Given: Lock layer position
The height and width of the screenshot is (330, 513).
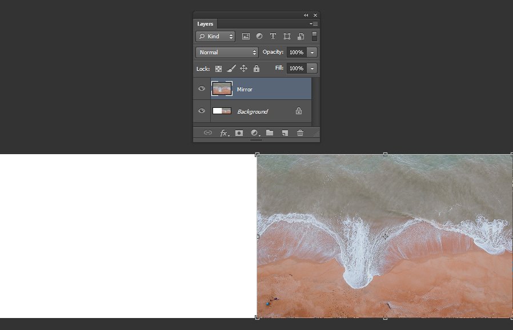Looking at the screenshot, I should 243,69.
